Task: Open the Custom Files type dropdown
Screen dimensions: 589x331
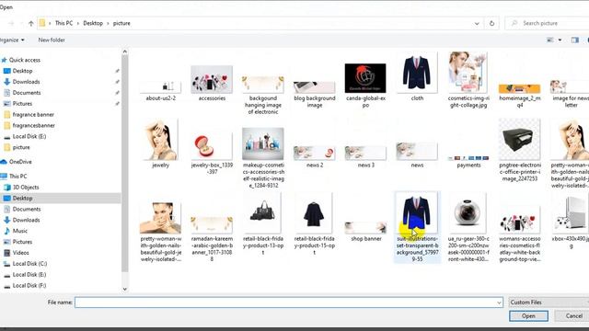Action: point(549,302)
